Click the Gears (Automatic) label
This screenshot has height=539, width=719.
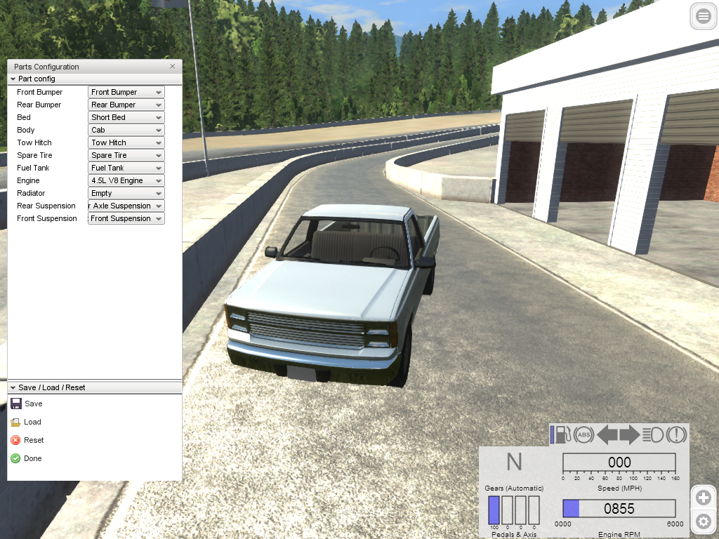coord(514,488)
